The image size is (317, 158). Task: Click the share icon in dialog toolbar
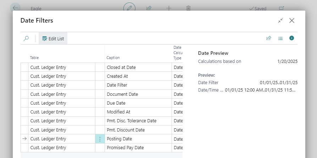[268, 38]
